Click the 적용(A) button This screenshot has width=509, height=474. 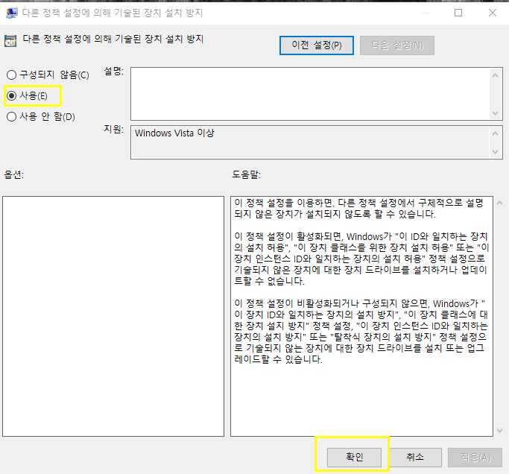[x=475, y=457]
